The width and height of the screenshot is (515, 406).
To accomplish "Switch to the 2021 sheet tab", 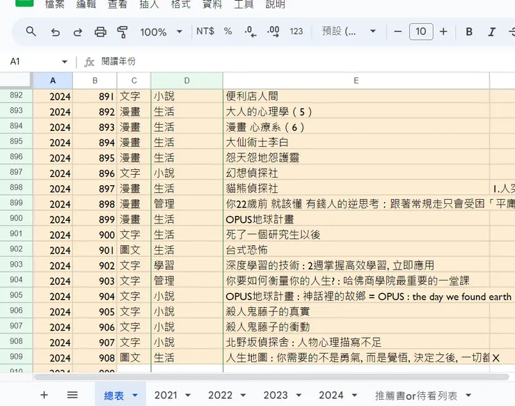I will pyautogui.click(x=166, y=395).
